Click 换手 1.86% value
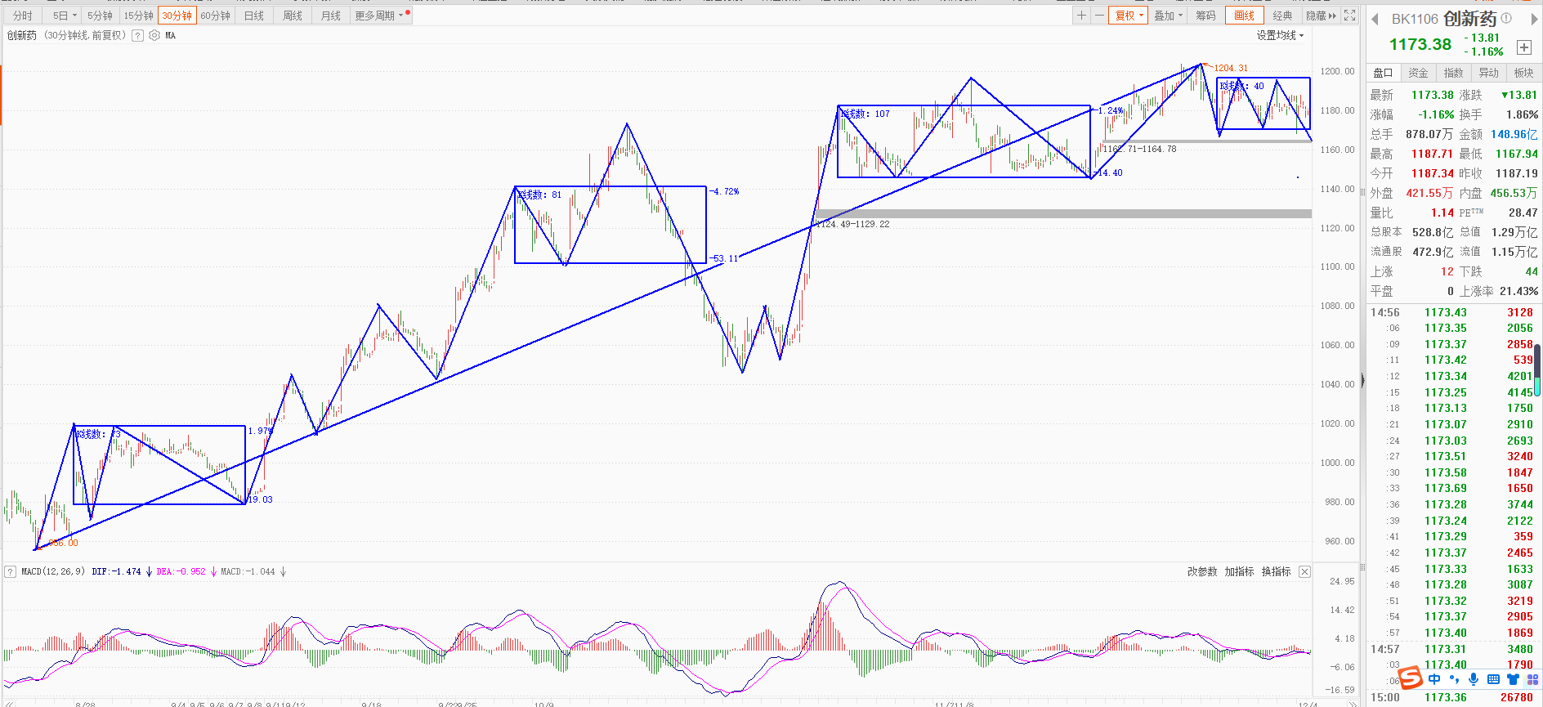1543x707 pixels. [x=1522, y=114]
